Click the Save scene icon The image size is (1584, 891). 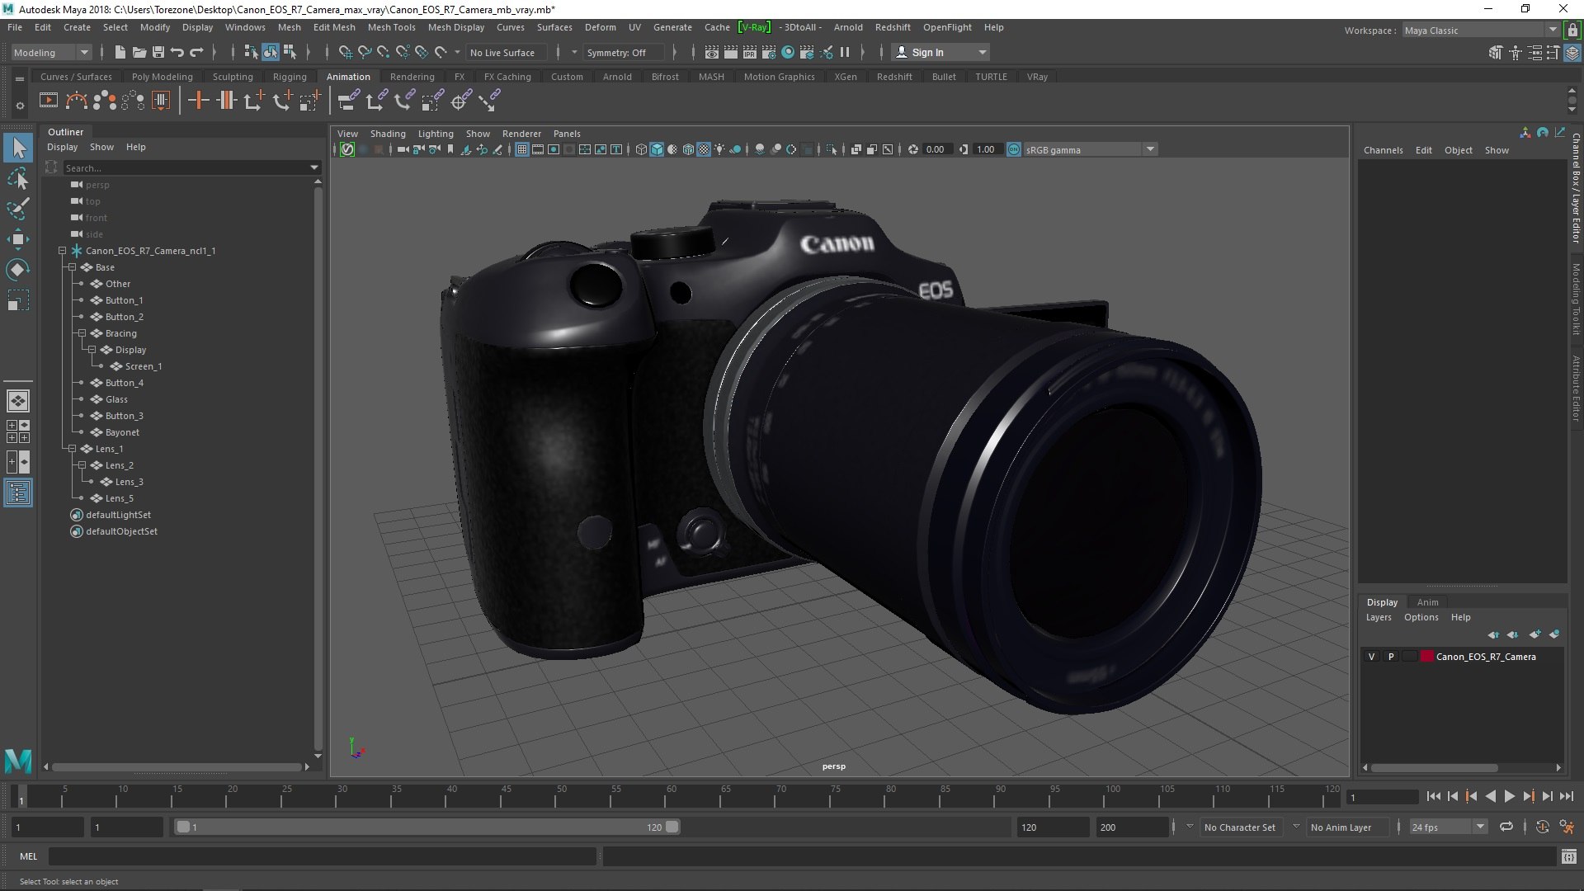(x=158, y=52)
